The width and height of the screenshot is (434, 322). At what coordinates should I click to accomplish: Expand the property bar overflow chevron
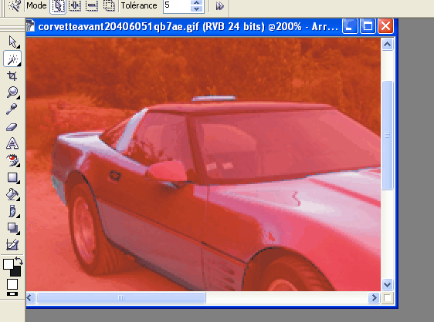pyautogui.click(x=220, y=6)
